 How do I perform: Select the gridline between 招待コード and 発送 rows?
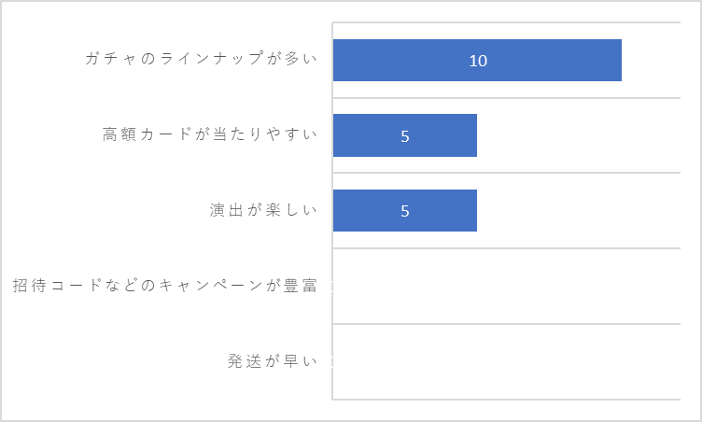pyautogui.click(x=507, y=323)
